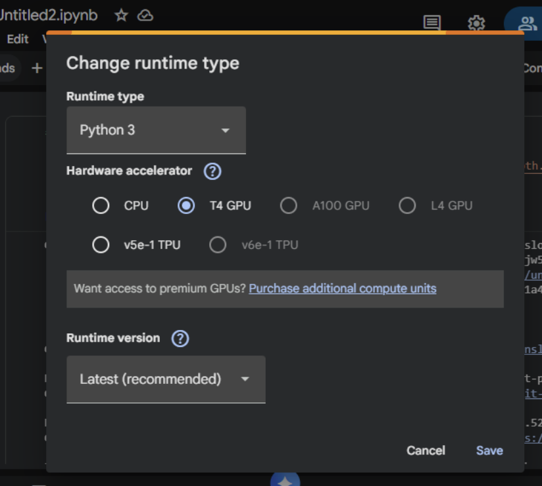This screenshot has height=486, width=542.
Task: Select the CPU accelerator radio button
Action: click(101, 205)
